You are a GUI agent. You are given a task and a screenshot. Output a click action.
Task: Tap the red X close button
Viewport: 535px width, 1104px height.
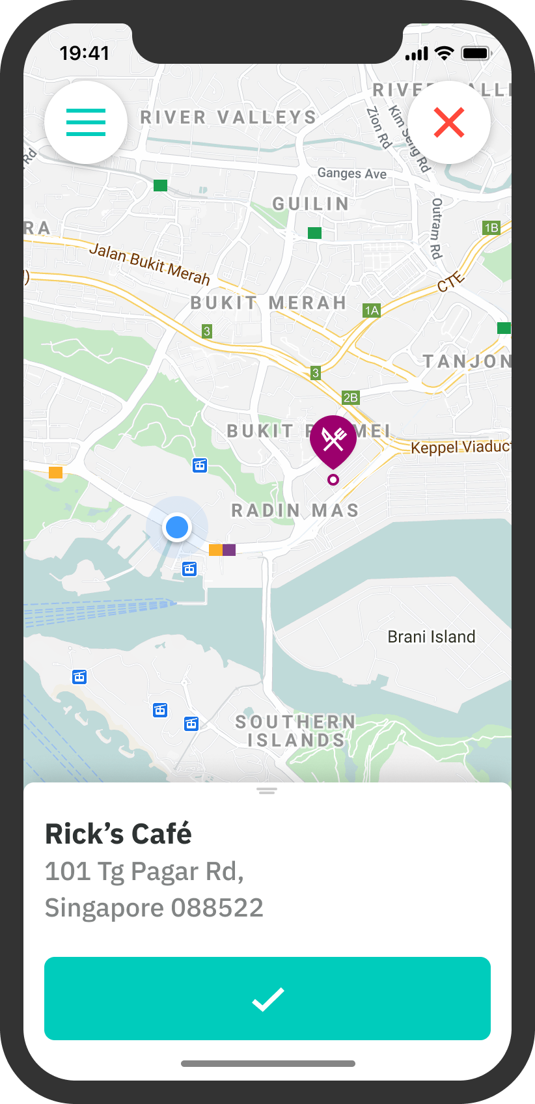point(449,122)
